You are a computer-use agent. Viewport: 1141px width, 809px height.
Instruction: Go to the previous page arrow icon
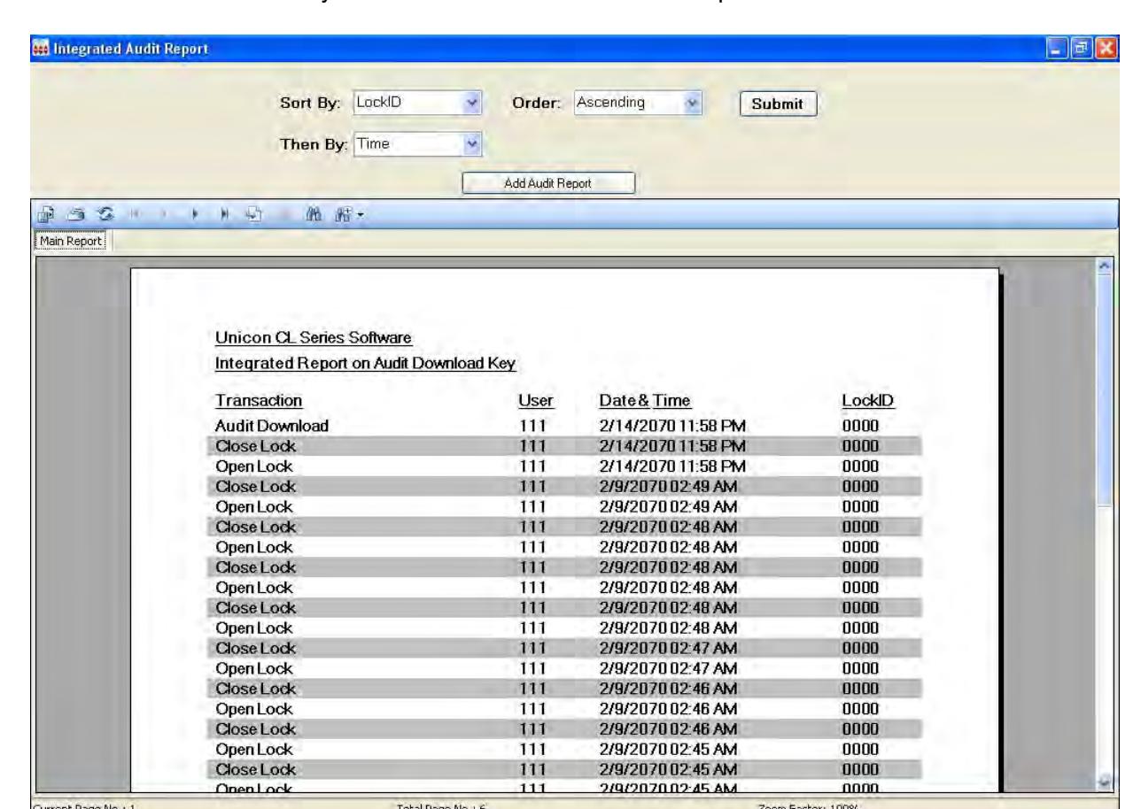(164, 213)
